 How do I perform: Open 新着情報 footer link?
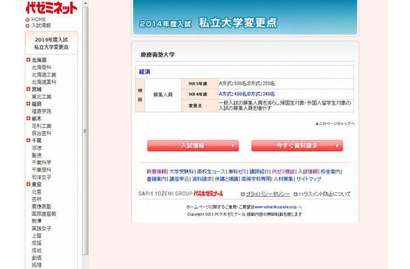click(x=157, y=171)
